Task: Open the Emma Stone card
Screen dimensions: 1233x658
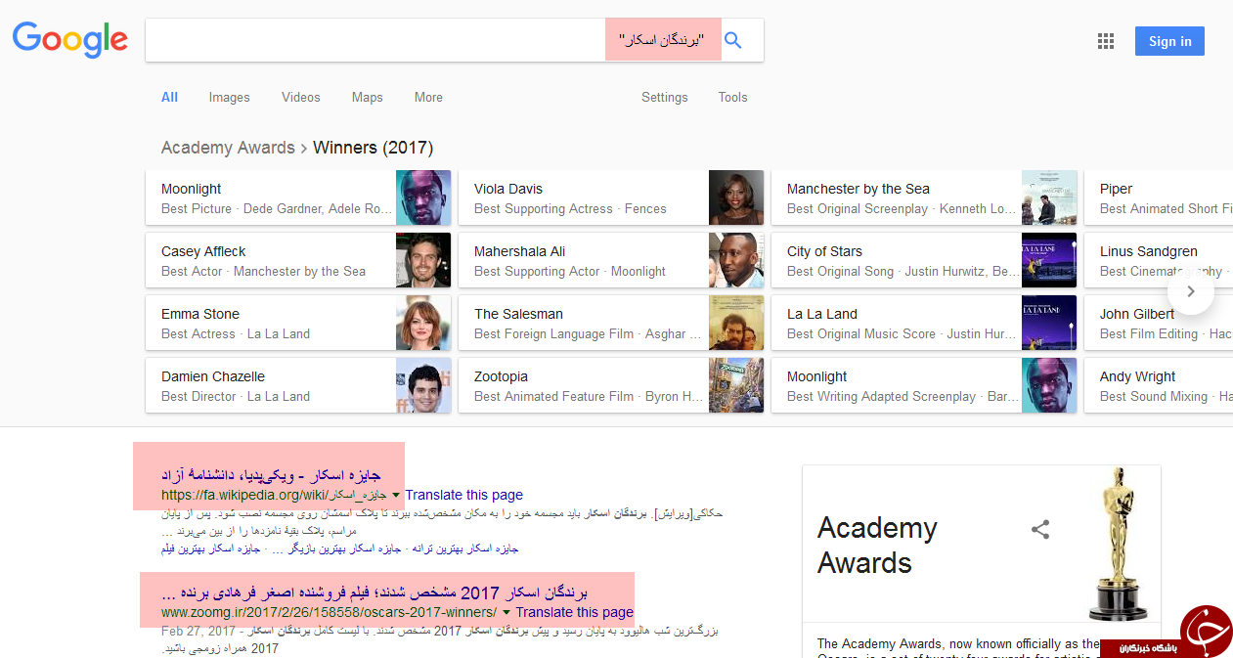Action: 298,323
